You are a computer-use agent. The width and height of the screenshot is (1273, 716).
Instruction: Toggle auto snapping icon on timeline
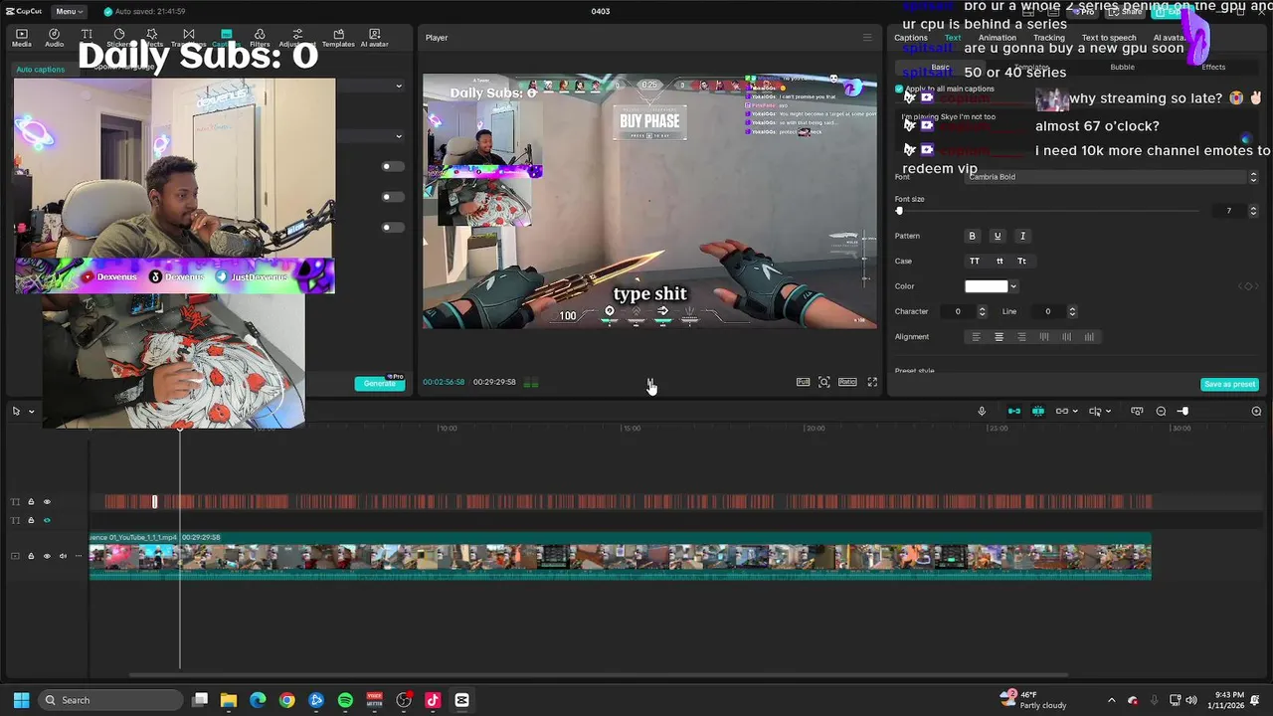tap(1037, 411)
